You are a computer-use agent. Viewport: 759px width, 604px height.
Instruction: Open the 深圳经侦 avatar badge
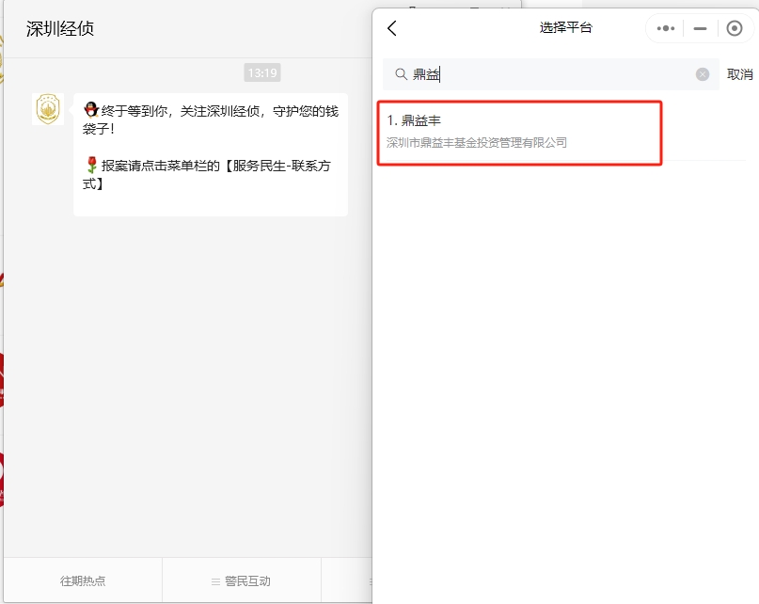[x=48, y=109]
